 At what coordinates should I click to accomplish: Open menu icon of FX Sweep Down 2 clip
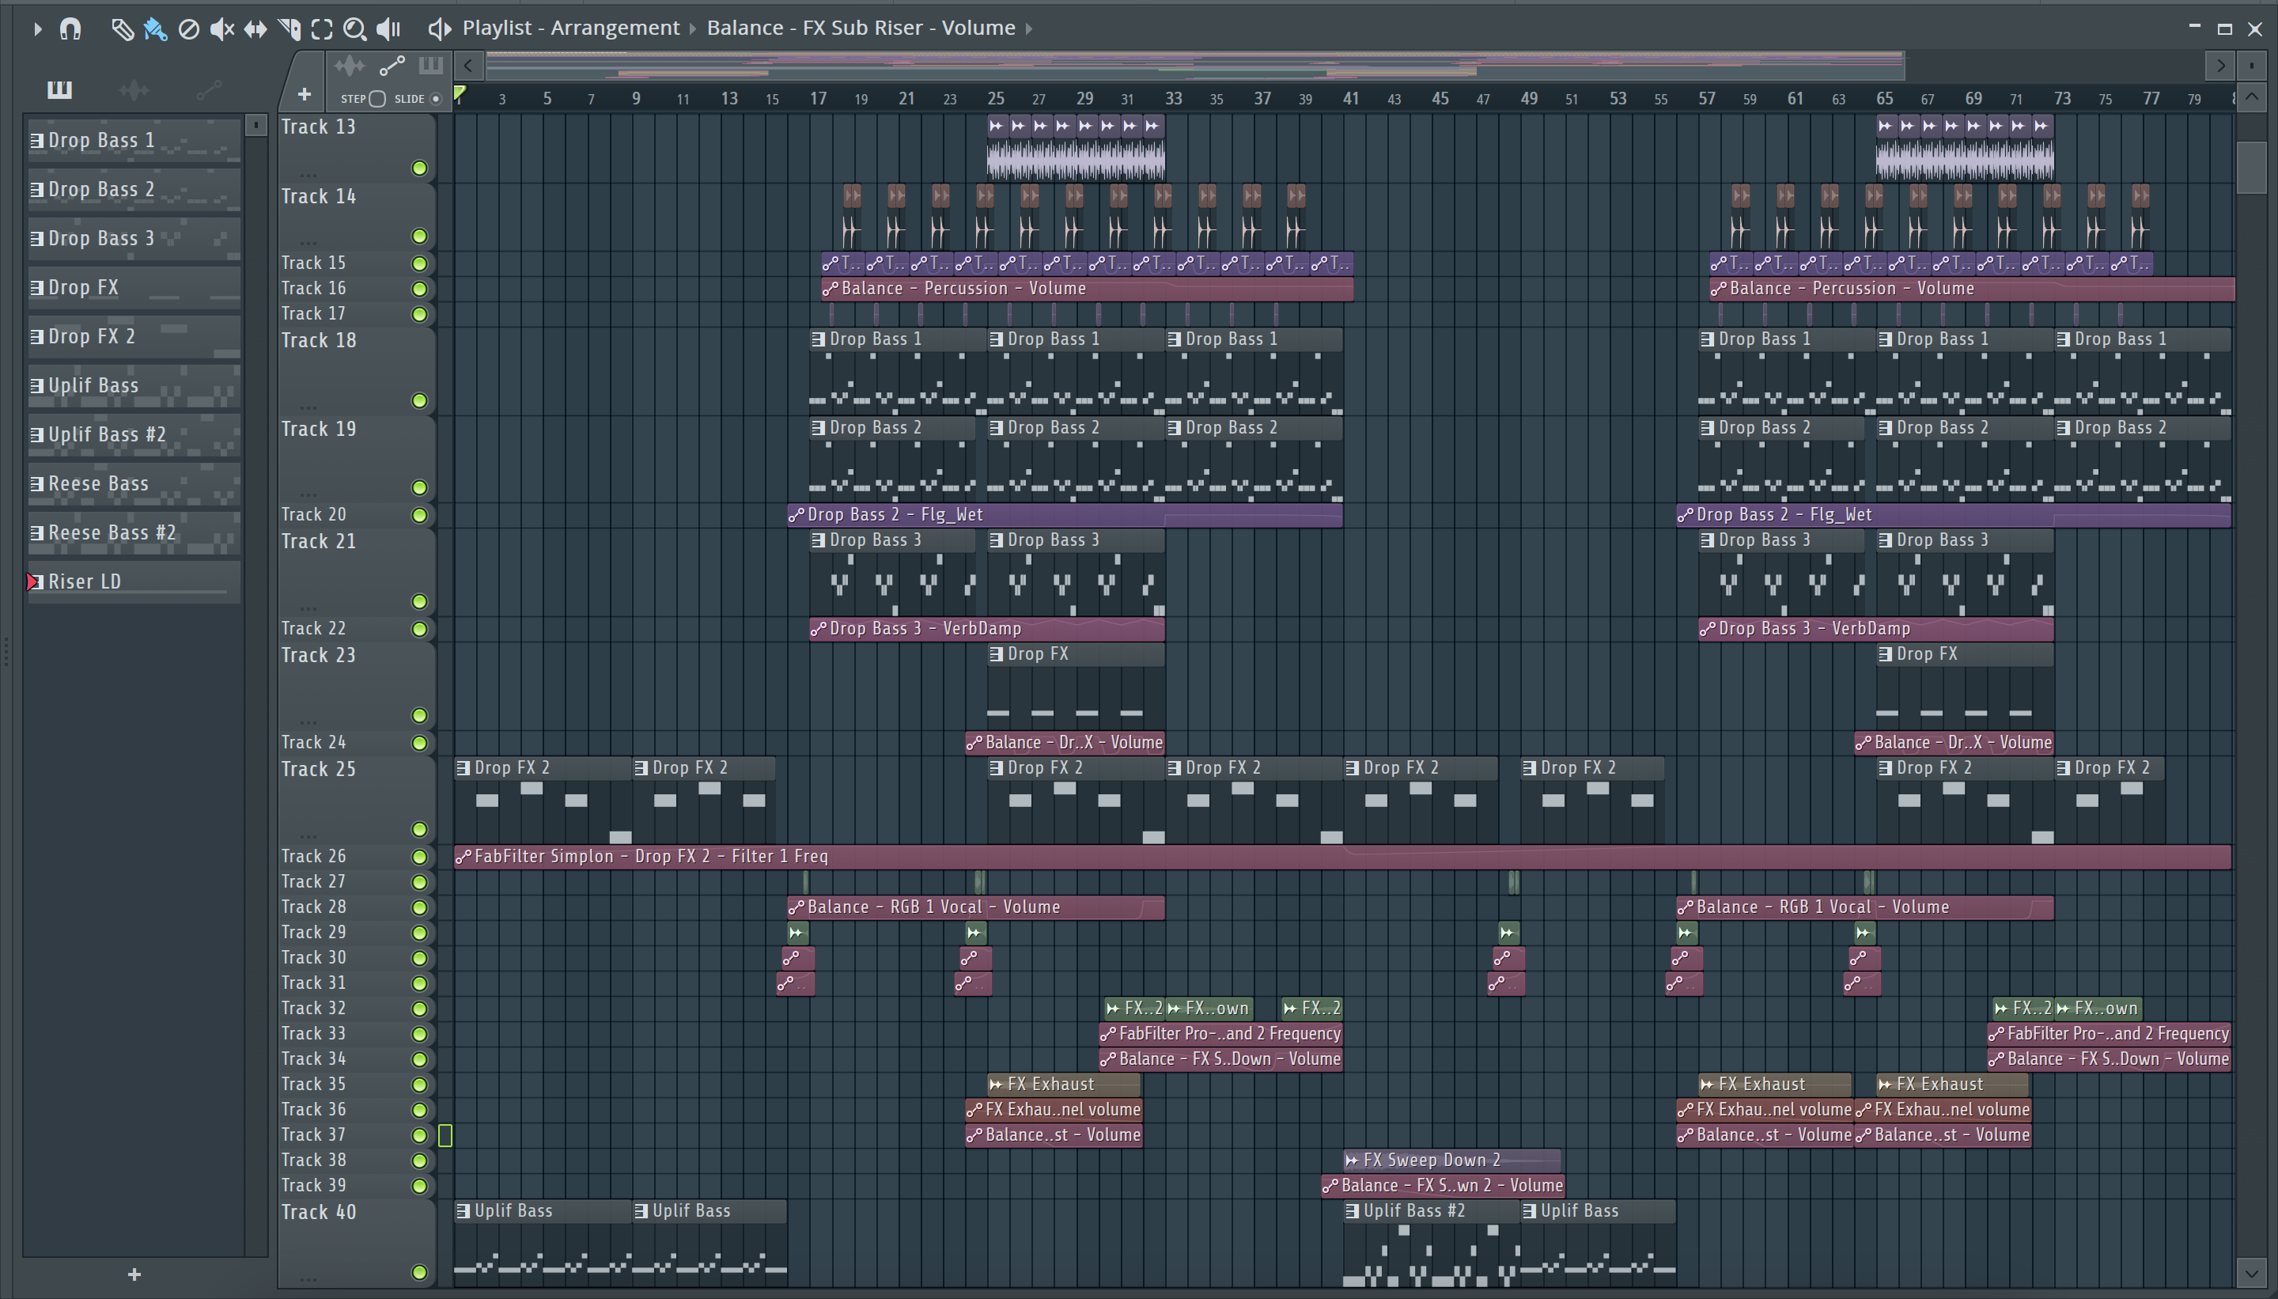click(x=1353, y=1161)
